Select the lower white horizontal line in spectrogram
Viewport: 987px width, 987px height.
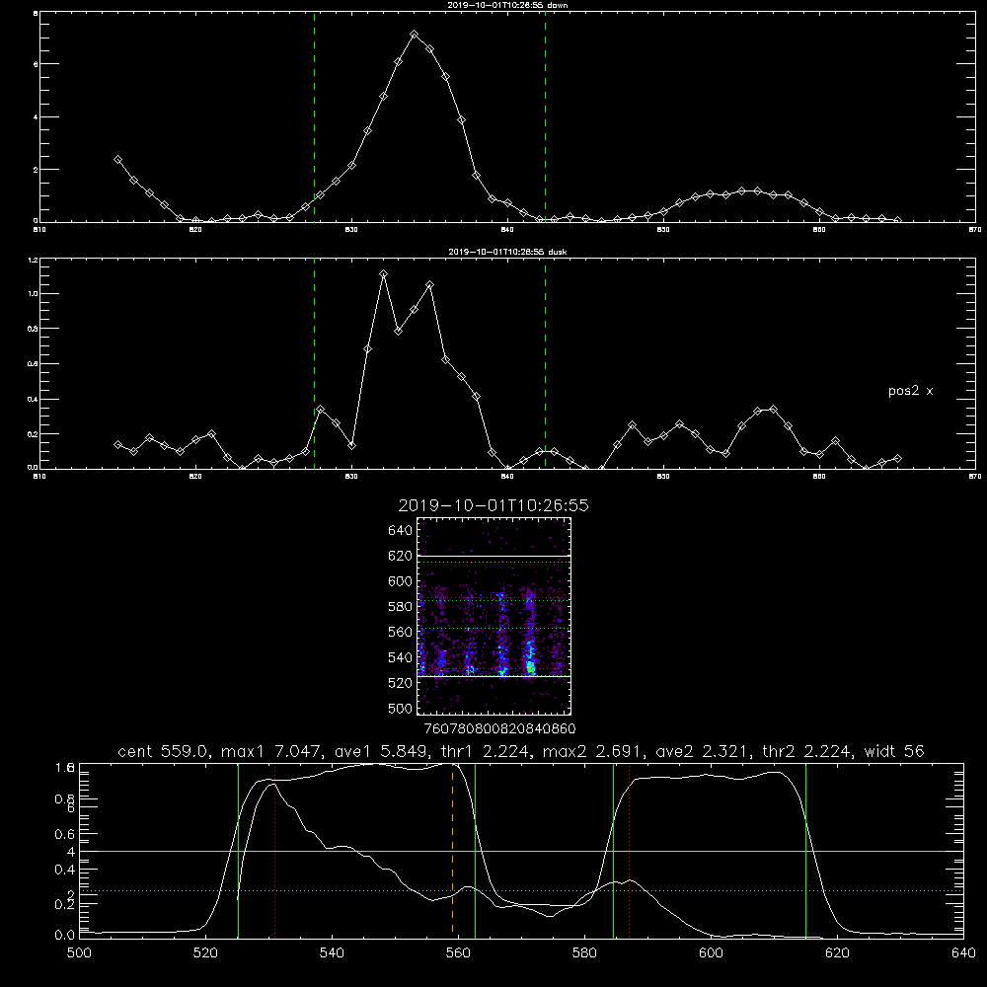tap(493, 676)
